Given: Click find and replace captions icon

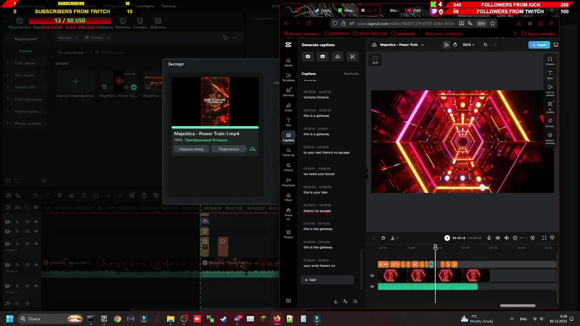Looking at the screenshot, I should [x=355, y=302].
